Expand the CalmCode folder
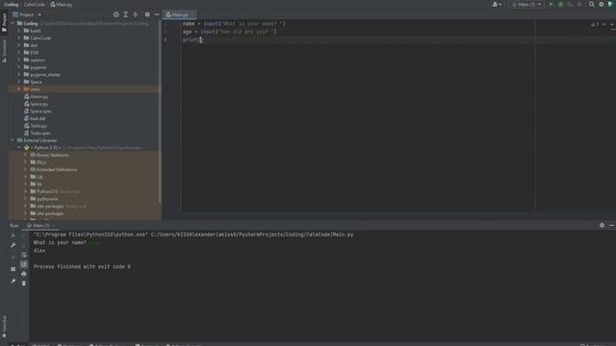616x346 pixels. (x=19, y=38)
